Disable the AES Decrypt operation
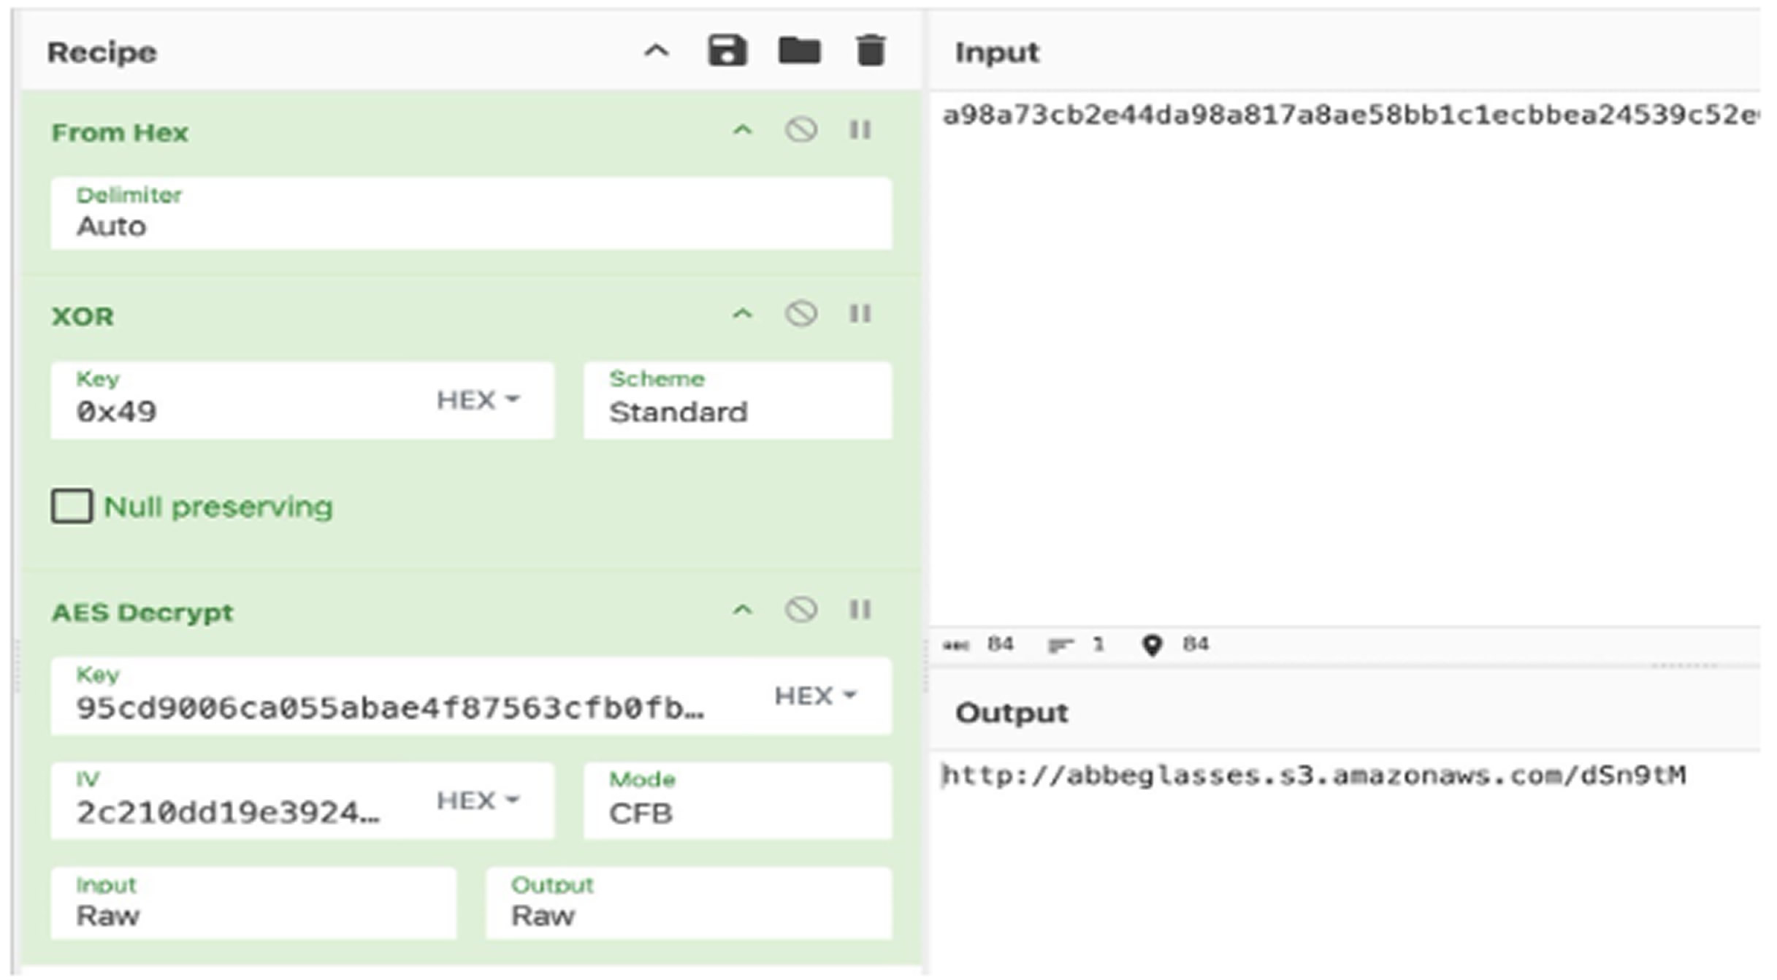This screenshot has width=1777, height=980. [801, 610]
